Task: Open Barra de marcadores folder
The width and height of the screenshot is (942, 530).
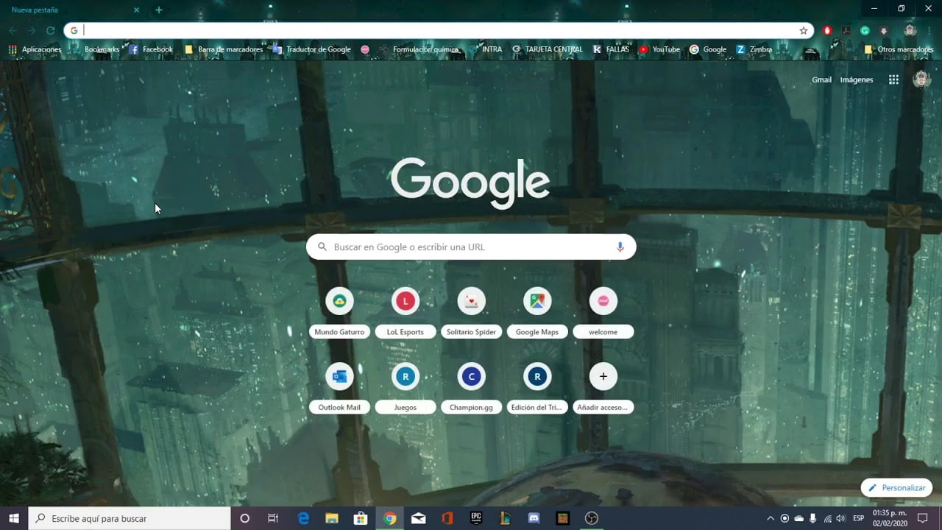Action: (223, 49)
